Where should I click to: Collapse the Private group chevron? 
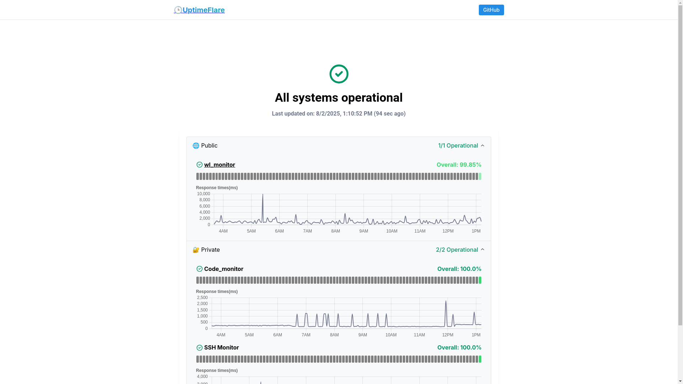click(482, 250)
